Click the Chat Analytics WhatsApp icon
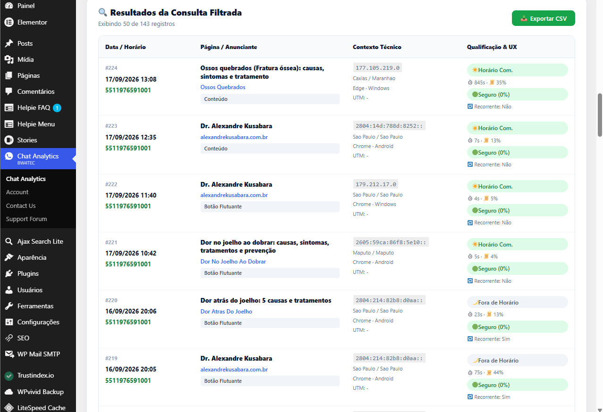Image resolution: width=603 pixels, height=412 pixels. [8, 157]
